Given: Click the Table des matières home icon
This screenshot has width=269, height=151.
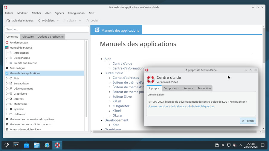Looking at the screenshot, I should 8,21.
